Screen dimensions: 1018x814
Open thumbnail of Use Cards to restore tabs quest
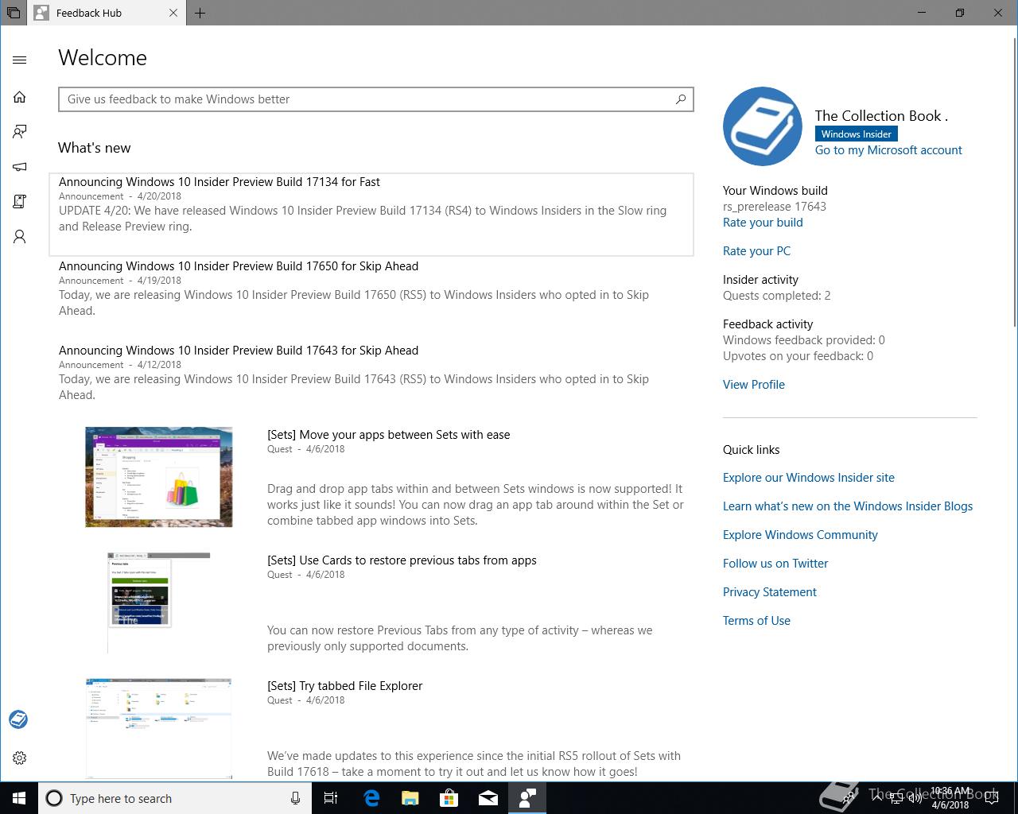159,603
